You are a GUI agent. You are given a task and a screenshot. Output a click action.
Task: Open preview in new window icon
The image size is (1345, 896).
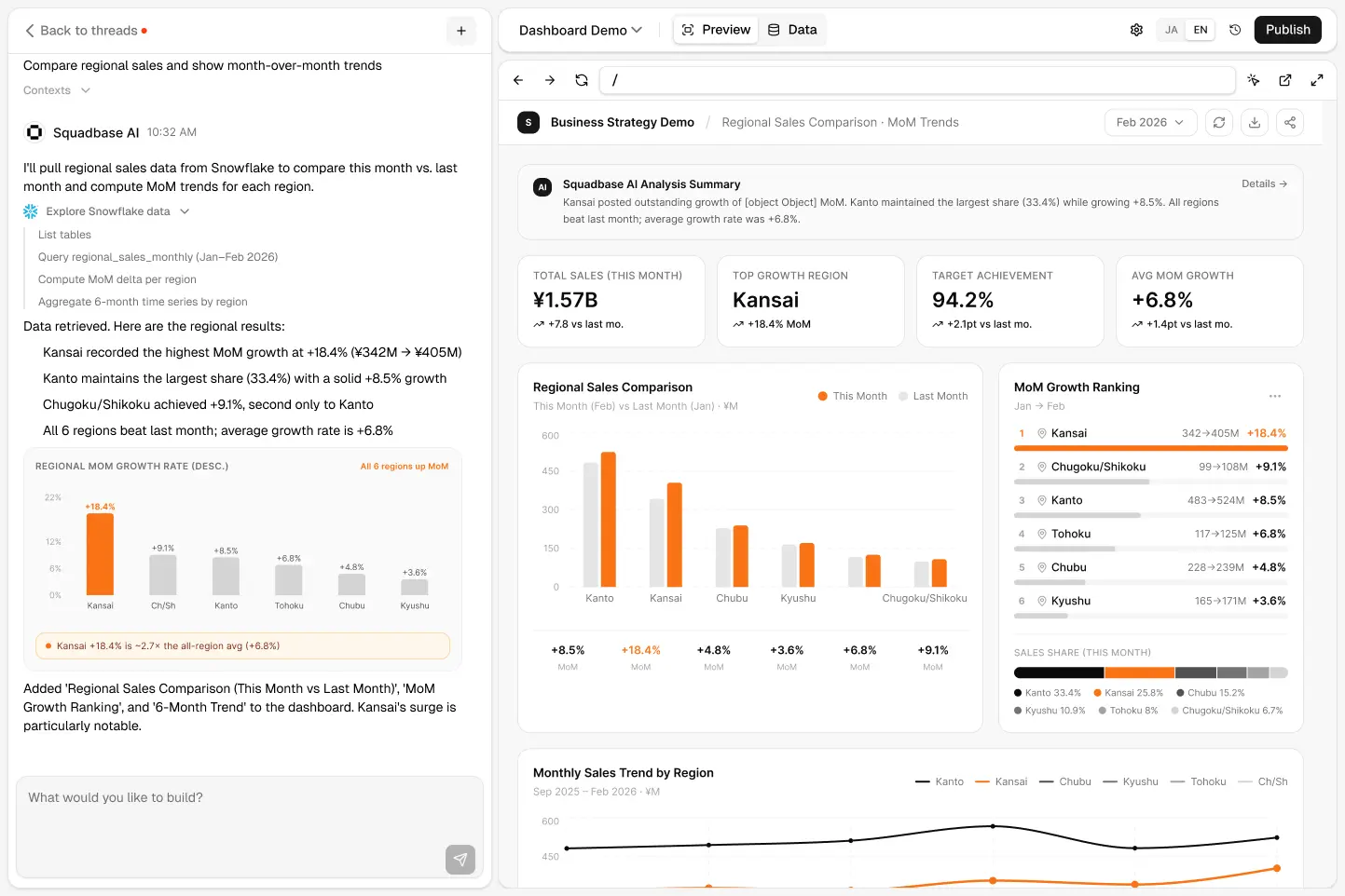click(x=1285, y=80)
